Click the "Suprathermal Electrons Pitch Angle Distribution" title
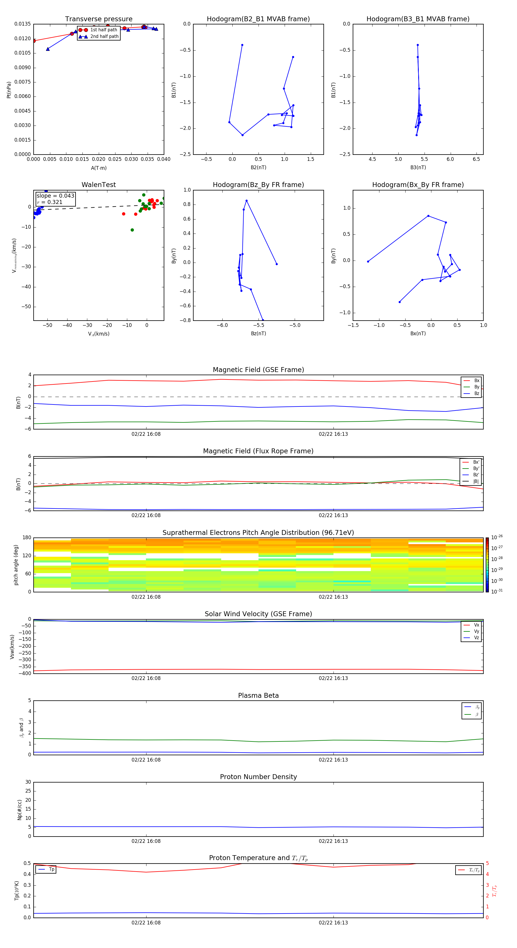This screenshot has width=517, height=948. point(258,533)
